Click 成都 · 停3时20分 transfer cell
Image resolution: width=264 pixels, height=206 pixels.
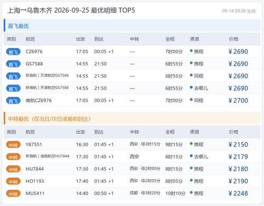tap(145, 193)
